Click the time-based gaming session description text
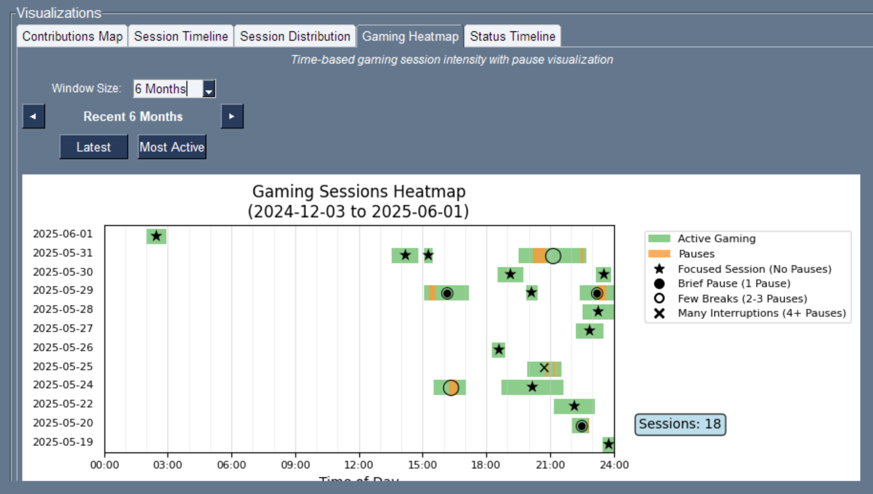Image resolution: width=873 pixels, height=494 pixels. [452, 60]
